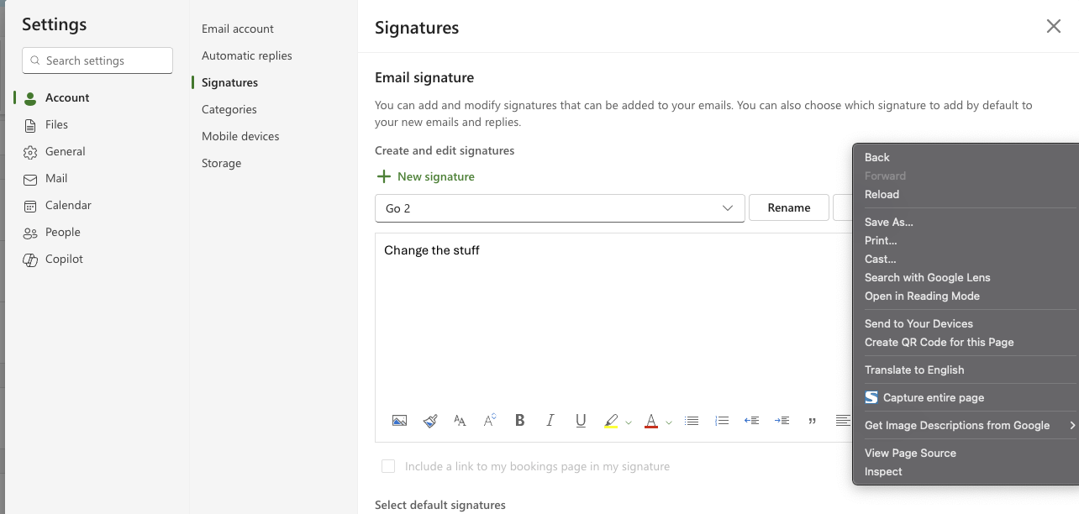Apply red font color to text
The width and height of the screenshot is (1079, 514).
(651, 421)
